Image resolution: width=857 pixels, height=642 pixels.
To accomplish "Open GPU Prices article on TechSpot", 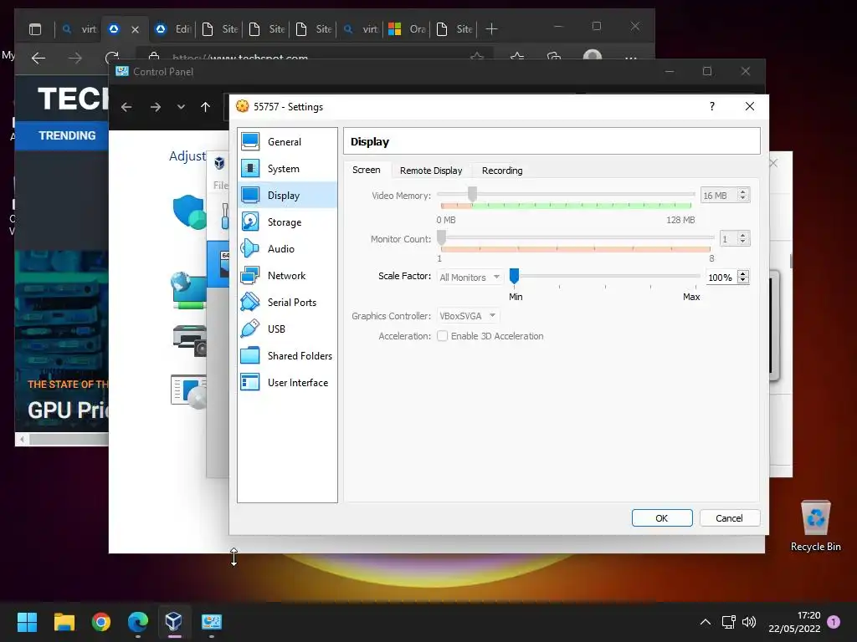I will click(68, 410).
